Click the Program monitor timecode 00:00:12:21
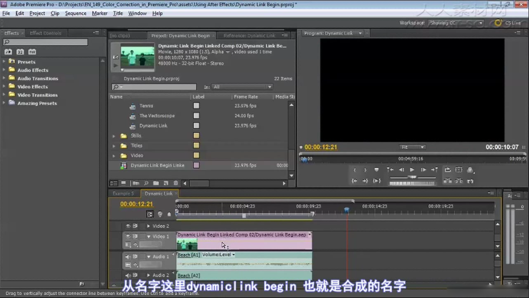The height and width of the screenshot is (298, 529). [x=321, y=147]
